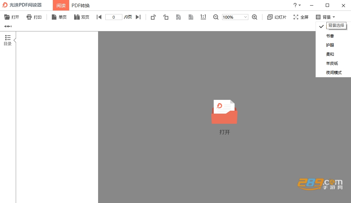Rotate page counterclockwise
This screenshot has width=351, height=203.
coord(166,17)
